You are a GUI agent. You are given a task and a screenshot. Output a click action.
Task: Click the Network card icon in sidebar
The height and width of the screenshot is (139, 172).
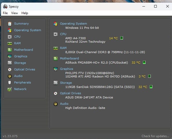[x=10, y=89]
